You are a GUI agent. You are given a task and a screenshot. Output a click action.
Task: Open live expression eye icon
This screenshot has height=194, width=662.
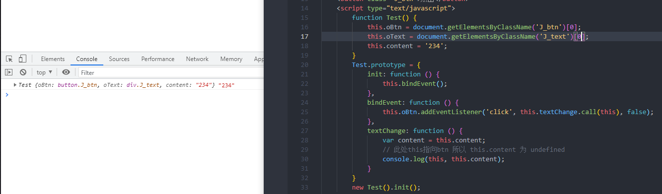coord(66,72)
